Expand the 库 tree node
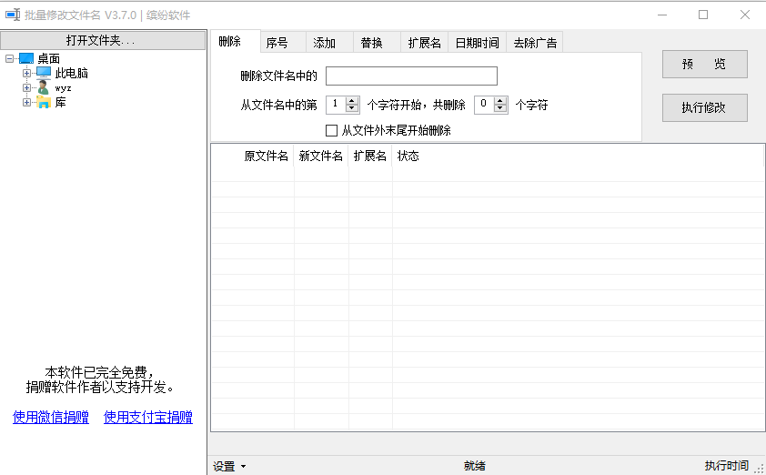 coord(27,102)
